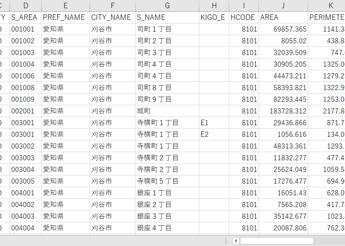
Task: Select column G header
Action: 167,6
